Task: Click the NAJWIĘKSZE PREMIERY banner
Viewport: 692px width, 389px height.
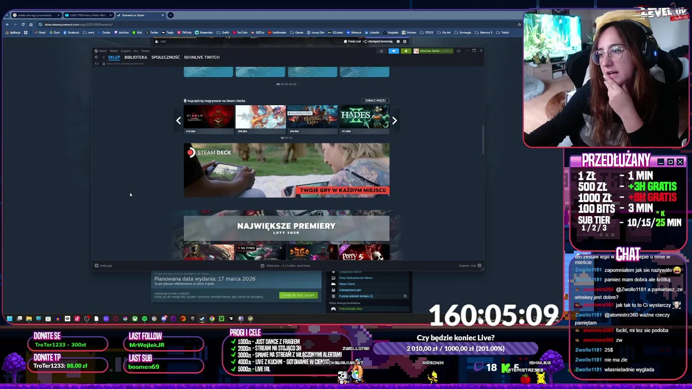Action: coord(287,228)
